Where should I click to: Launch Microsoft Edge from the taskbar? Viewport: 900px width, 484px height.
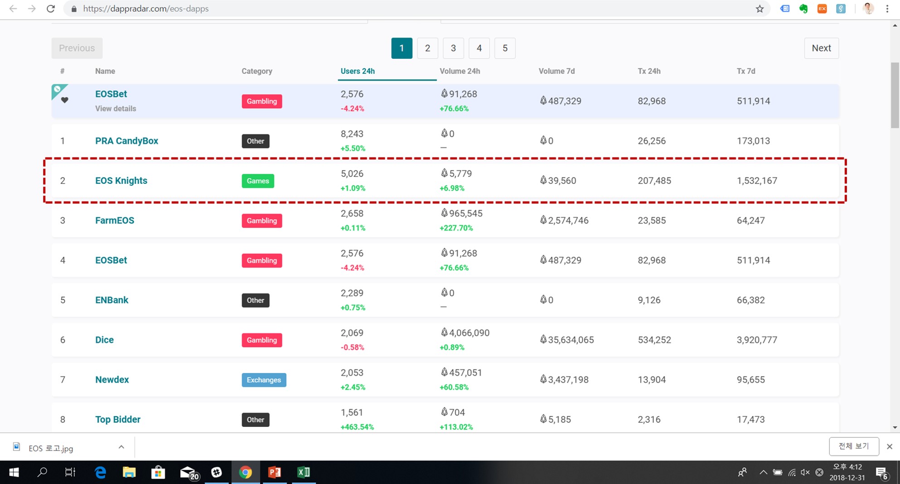[x=100, y=472]
